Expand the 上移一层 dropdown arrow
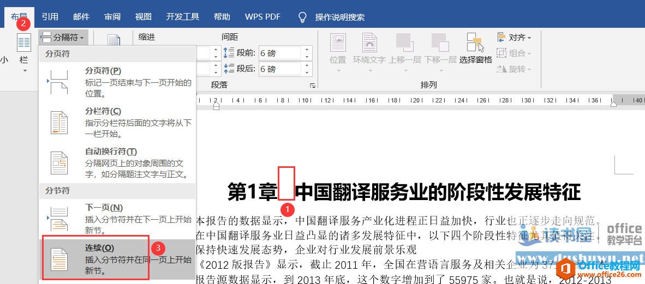Image resolution: width=645 pixels, height=284 pixels. pos(405,71)
